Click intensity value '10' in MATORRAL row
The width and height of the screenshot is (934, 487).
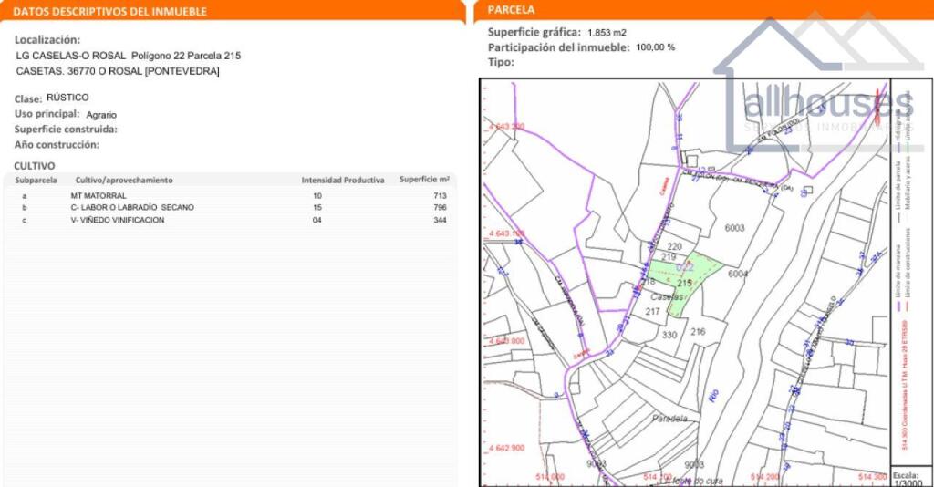(317, 196)
